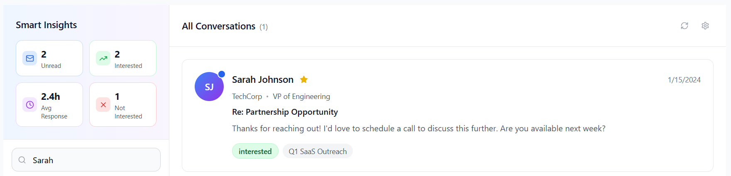731x176 pixels.
Task: Open the Re: Partnership Opportunity subject
Action: pyautogui.click(x=285, y=112)
